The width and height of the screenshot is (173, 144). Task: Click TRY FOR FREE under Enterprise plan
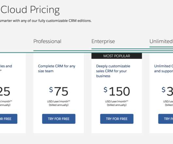point(117,119)
